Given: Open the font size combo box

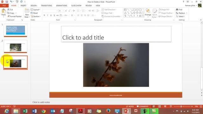Looking at the screenshot, I should (x=61, y=11).
